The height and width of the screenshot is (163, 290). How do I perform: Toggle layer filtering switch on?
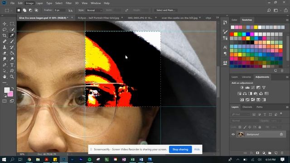pyautogui.click(x=281, y=114)
